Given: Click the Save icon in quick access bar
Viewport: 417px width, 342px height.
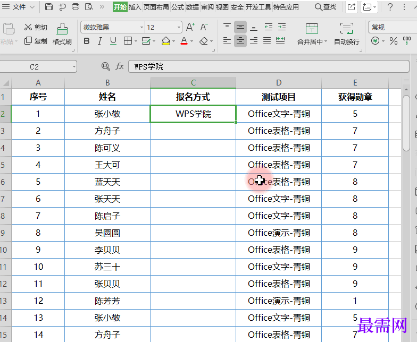Looking at the screenshot, I should [x=49, y=7].
